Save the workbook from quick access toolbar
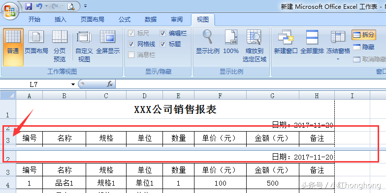 29,6
